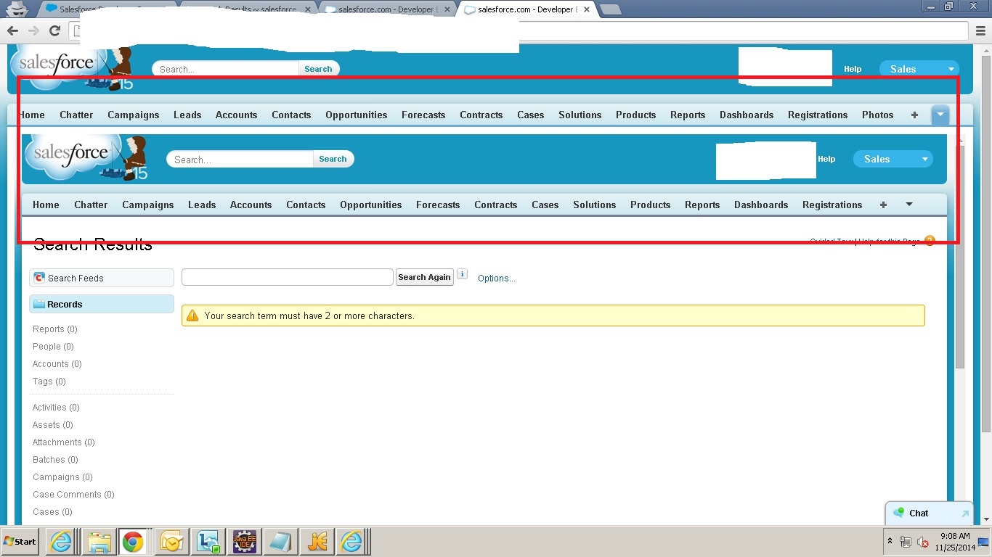Open the jEdit taskbar icon
Screen dimensions: 992x557
click(317, 541)
